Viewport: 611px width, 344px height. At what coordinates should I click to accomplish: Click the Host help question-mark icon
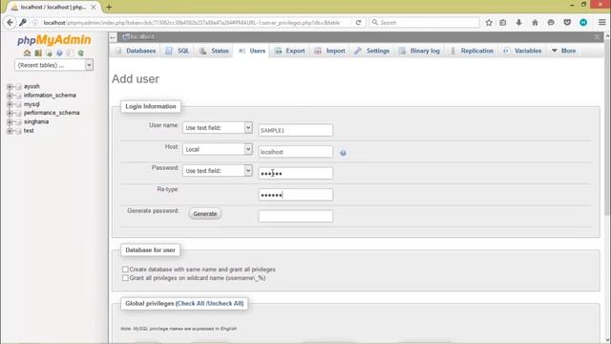(x=343, y=153)
